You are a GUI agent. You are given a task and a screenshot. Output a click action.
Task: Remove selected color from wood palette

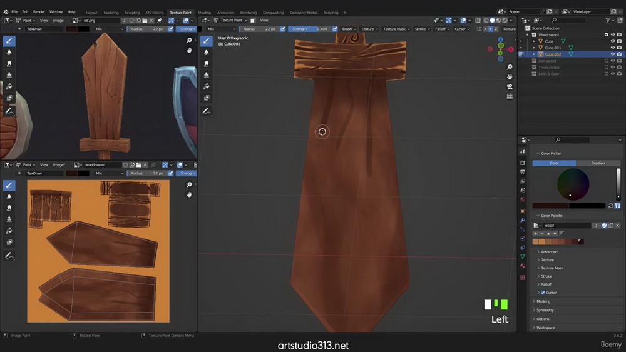tap(541, 234)
